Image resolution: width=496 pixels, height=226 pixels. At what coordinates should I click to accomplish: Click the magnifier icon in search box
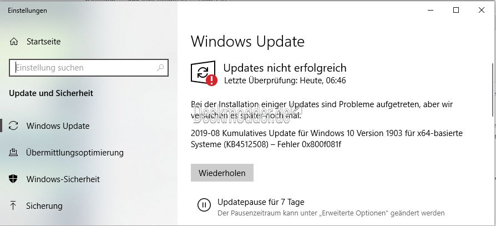coord(160,67)
